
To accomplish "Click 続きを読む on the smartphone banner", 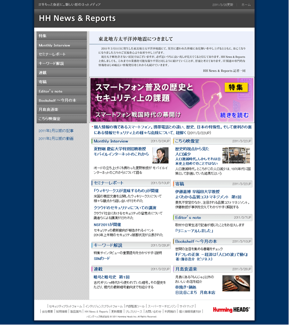I will pyautogui.click(x=235, y=115).
